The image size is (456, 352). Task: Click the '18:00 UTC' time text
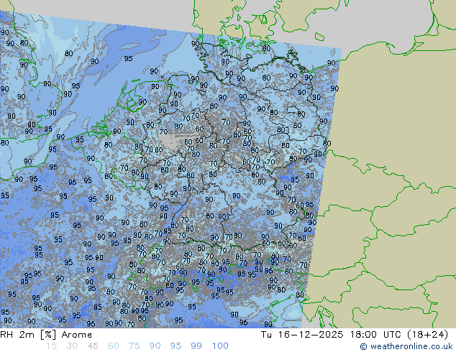(x=374, y=335)
